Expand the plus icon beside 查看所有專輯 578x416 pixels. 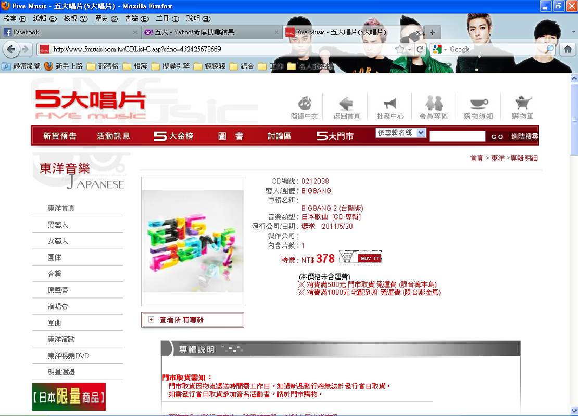[151, 320]
